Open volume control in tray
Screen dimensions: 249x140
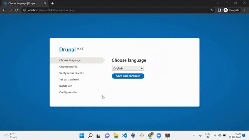coord(220,135)
